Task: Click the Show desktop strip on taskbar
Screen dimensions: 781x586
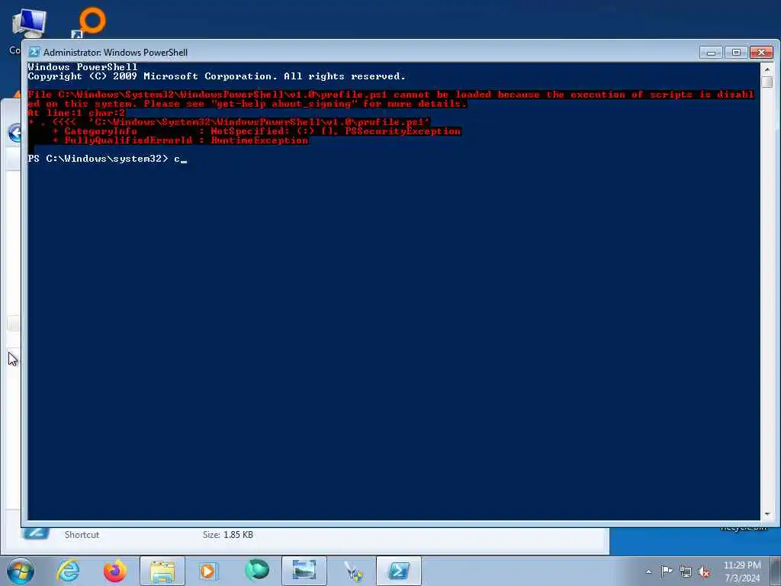Action: [776, 571]
